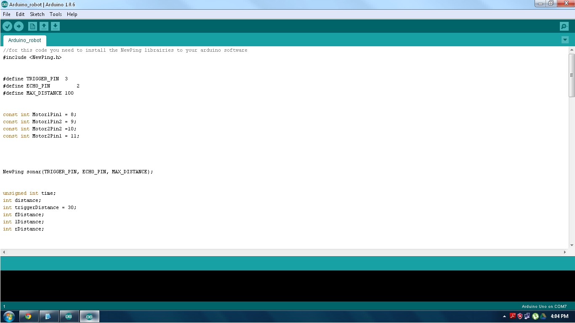575x323 pixels.
Task: Click the comment line about NewPing libraries
Action: pos(125,50)
